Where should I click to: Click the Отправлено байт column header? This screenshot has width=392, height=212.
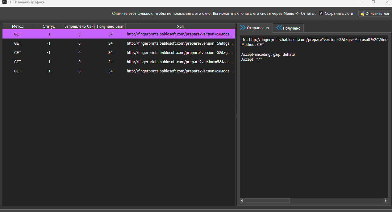point(79,26)
